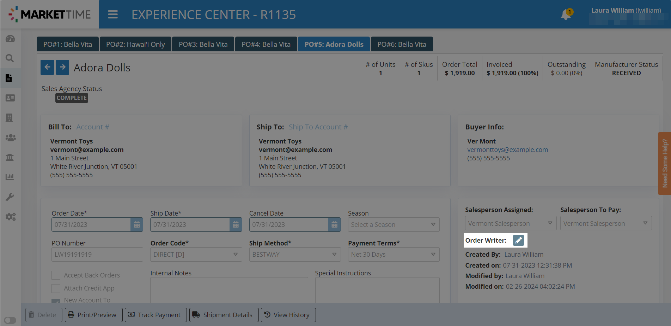Open the notifications bell

566,14
